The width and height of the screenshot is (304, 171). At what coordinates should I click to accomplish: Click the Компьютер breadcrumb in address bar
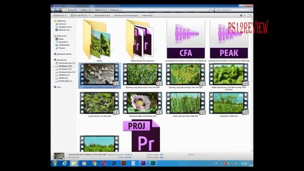tap(72, 10)
